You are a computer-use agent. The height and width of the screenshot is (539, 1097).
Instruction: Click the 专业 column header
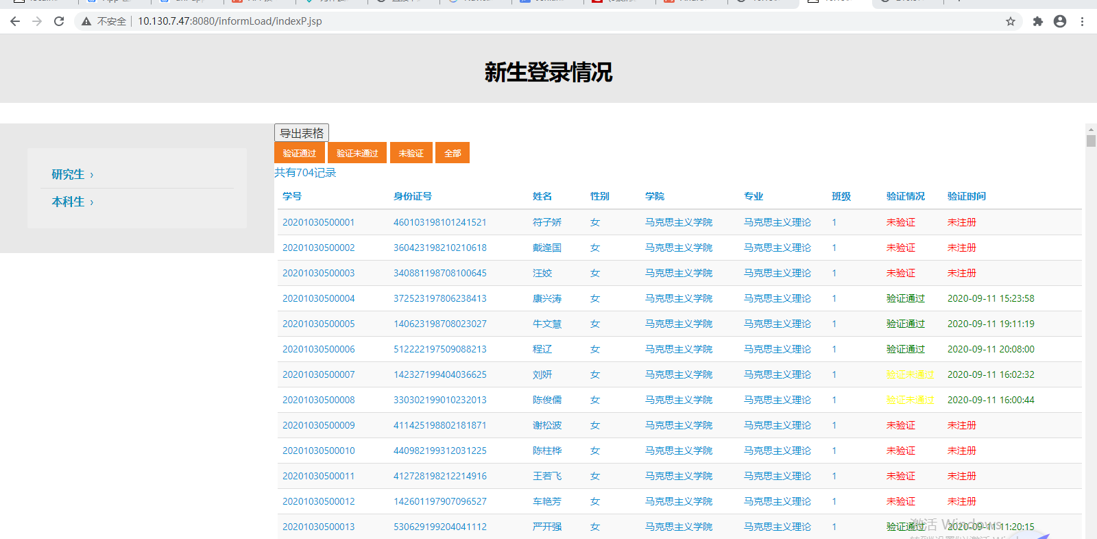tap(754, 196)
